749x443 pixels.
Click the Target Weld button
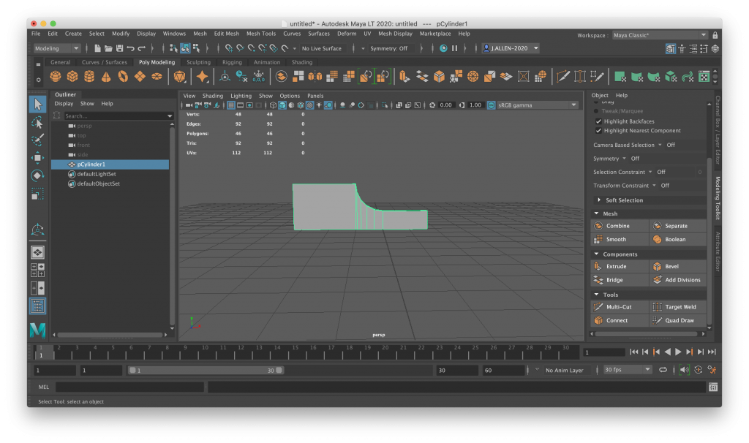678,307
